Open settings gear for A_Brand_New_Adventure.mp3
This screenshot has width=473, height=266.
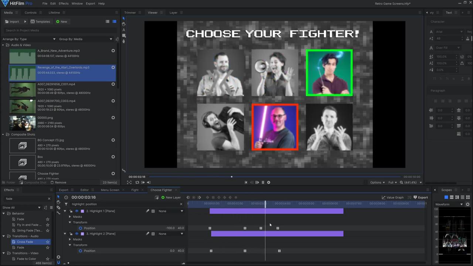113,51
